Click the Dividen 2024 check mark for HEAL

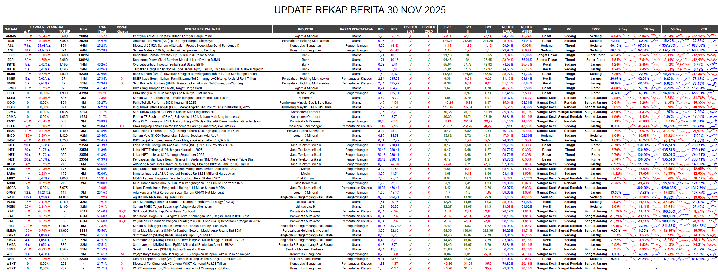(x=410, y=131)
